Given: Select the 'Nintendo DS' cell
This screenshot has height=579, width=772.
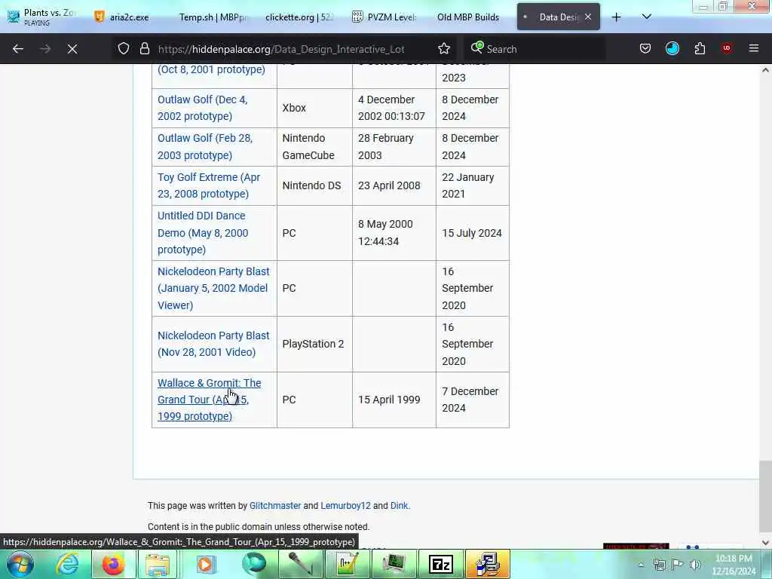Looking at the screenshot, I should [x=314, y=185].
